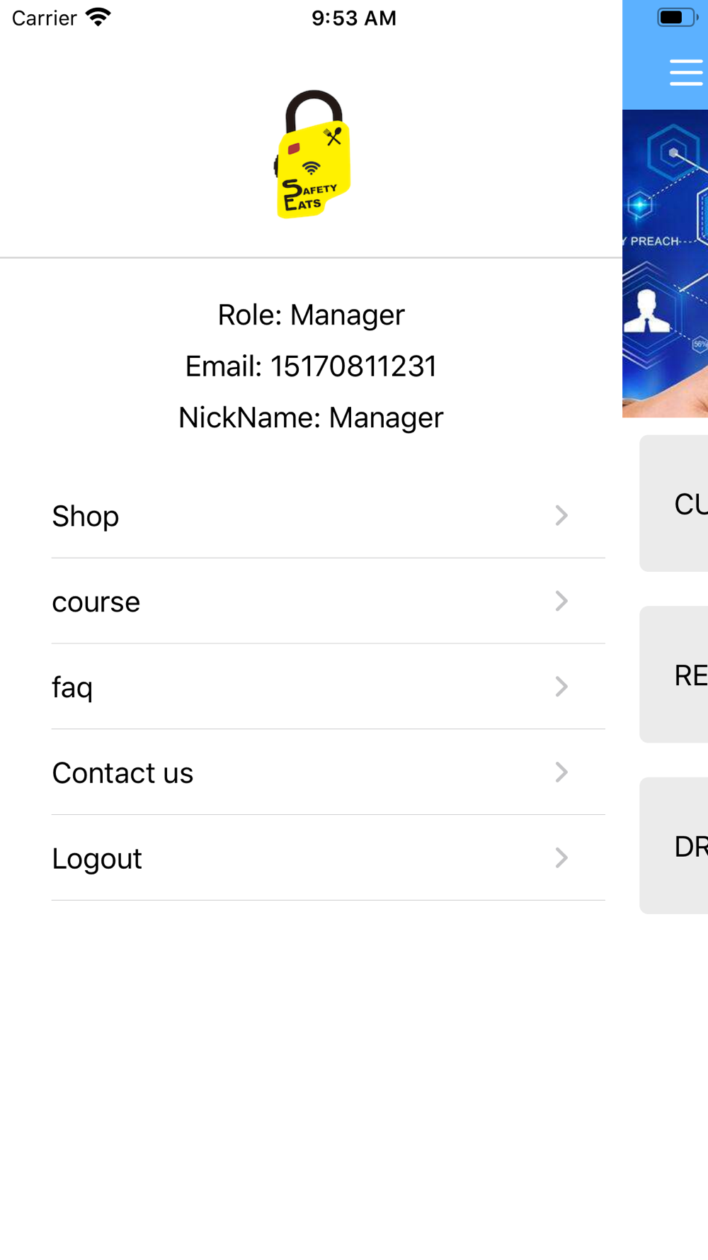Viewport: 708px width, 1260px height.
Task: Click the blue tech banner image
Action: 666,264
